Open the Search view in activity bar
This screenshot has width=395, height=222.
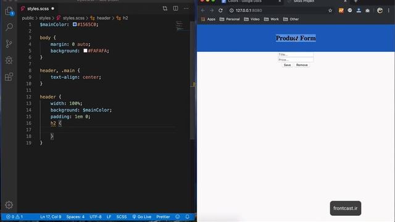[x=9, y=27]
